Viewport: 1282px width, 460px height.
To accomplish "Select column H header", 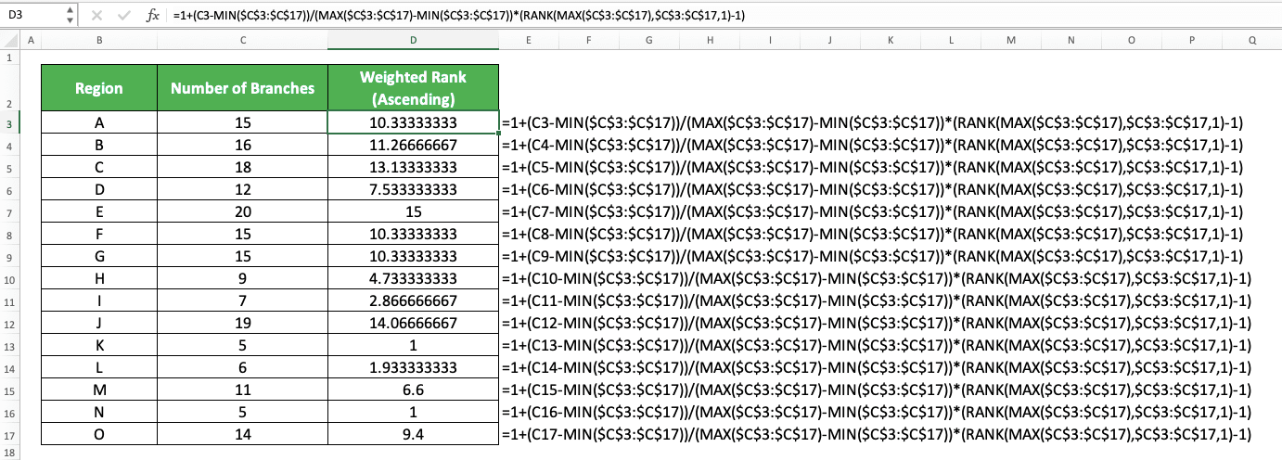I will [710, 40].
